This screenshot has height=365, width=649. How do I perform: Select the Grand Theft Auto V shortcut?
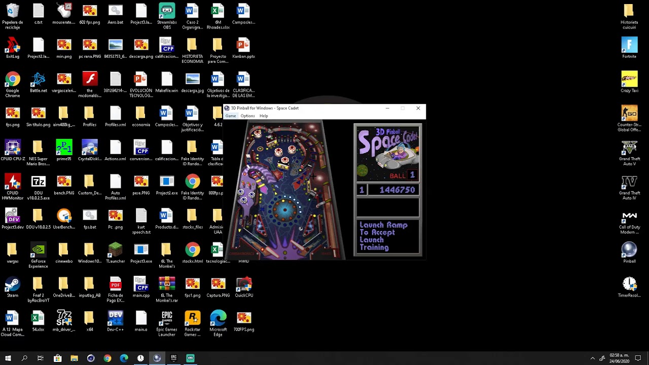tap(629, 153)
